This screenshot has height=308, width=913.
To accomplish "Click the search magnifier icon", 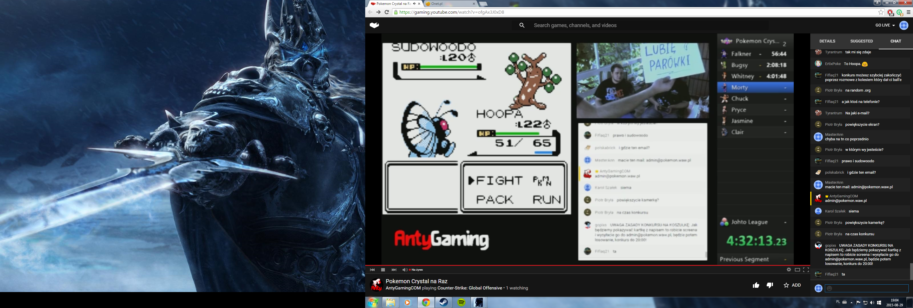I will [x=522, y=25].
